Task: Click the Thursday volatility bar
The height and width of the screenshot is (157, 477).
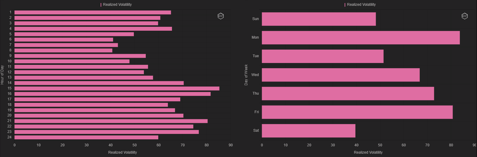Action: 348,94
